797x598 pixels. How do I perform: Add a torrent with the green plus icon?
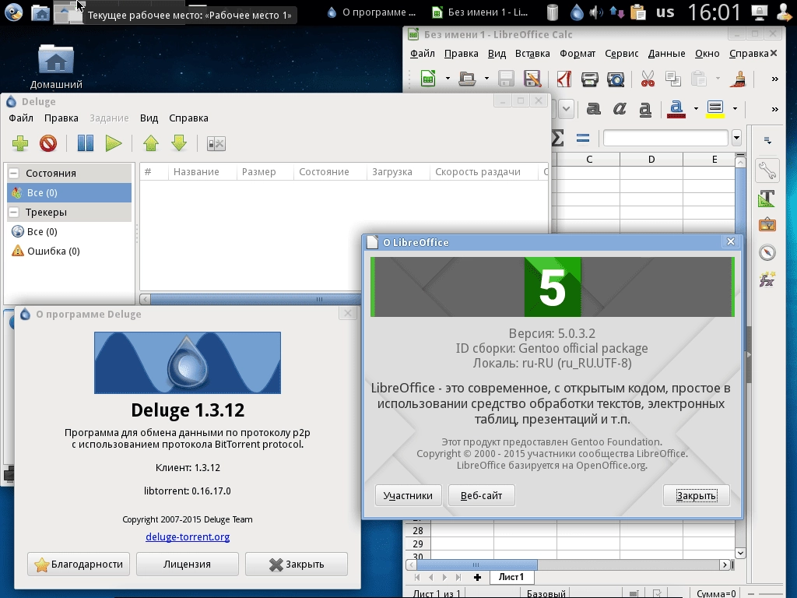[19, 143]
